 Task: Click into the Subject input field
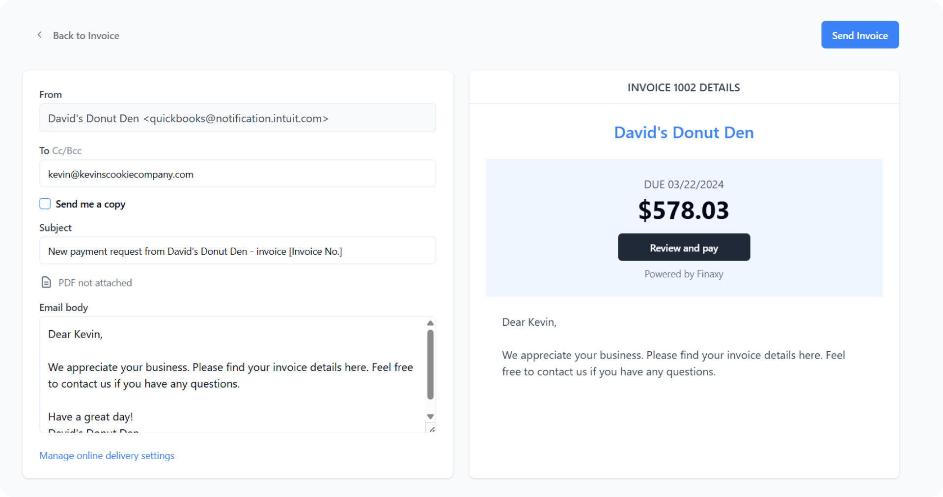coord(238,251)
